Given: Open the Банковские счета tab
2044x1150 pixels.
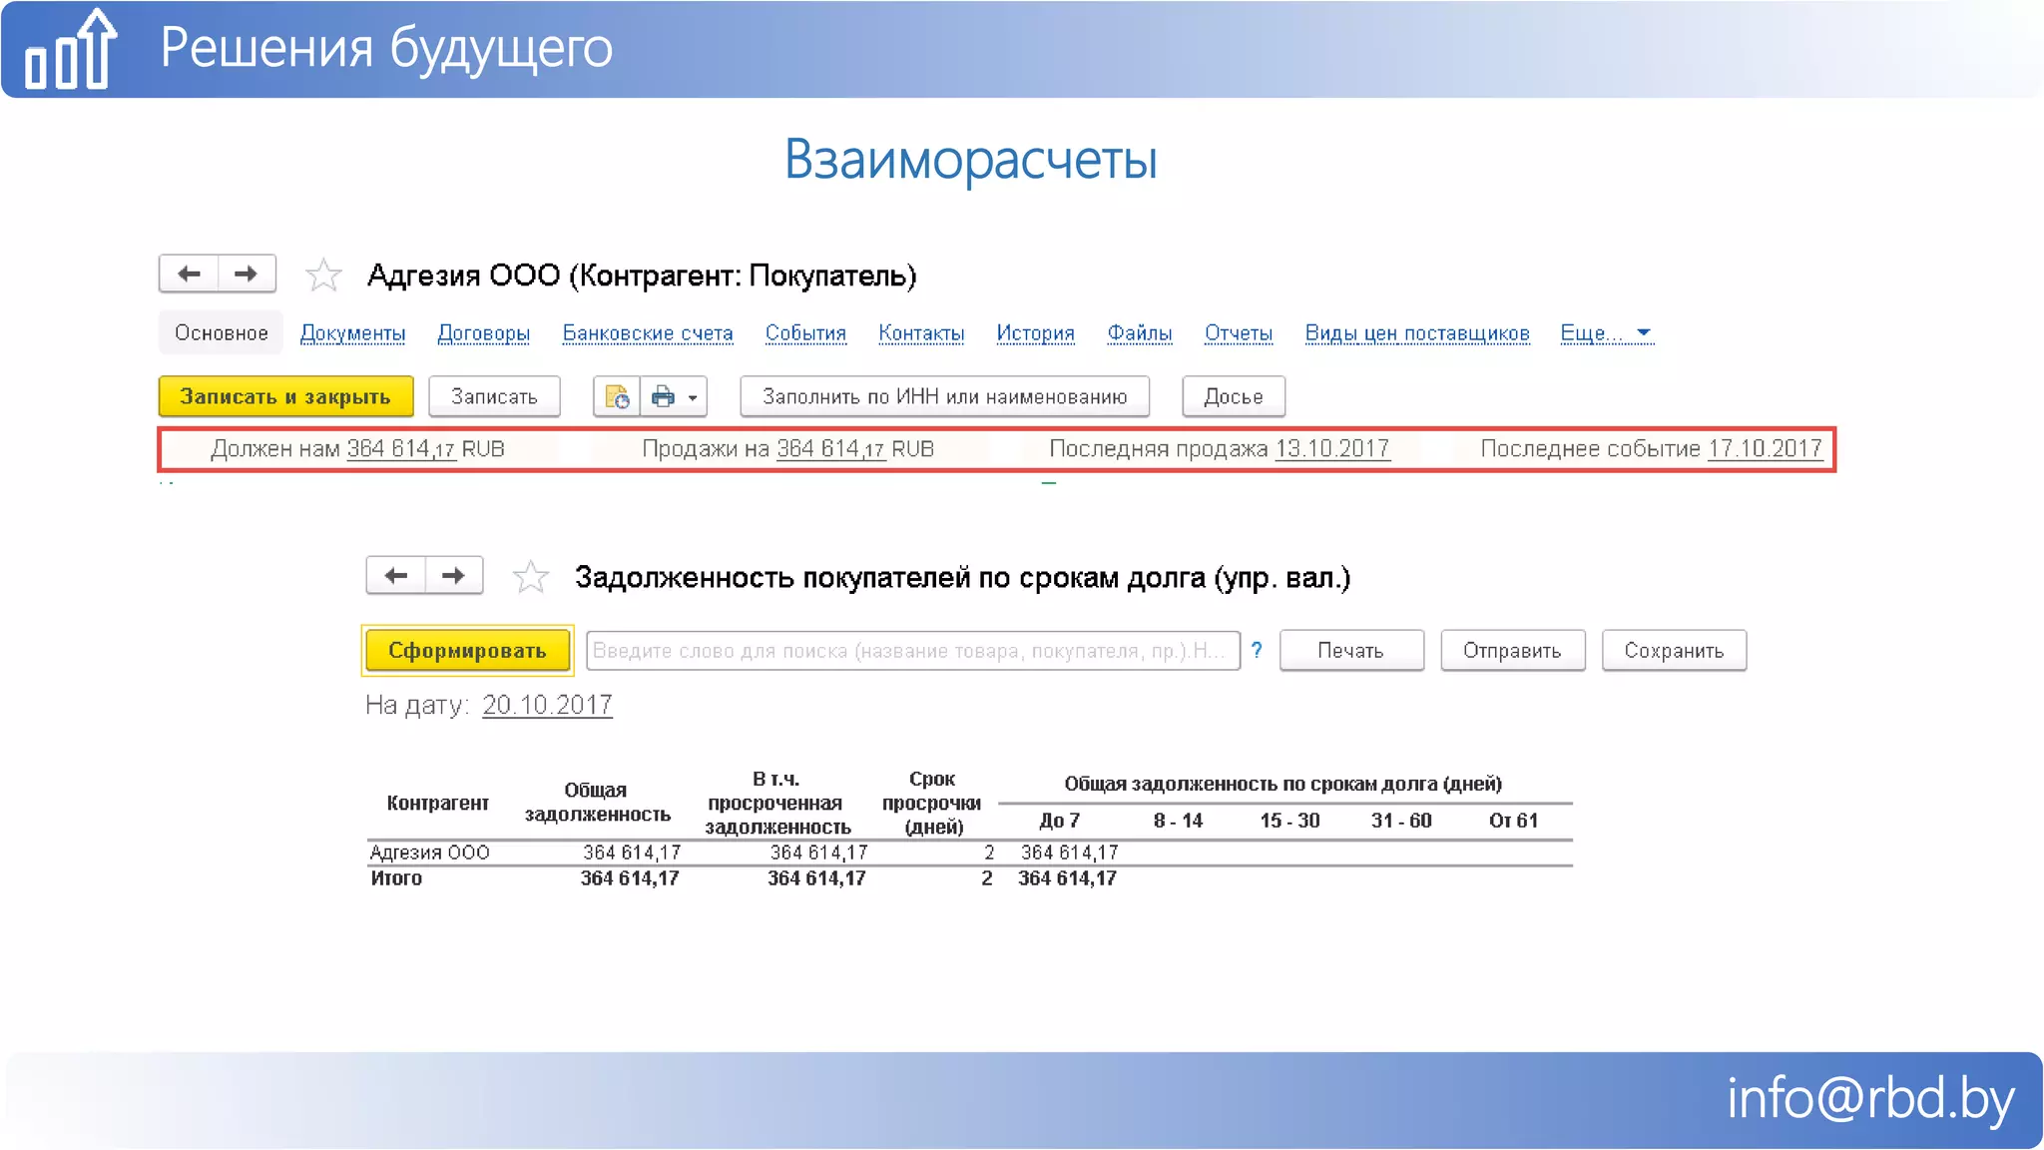Looking at the screenshot, I should 648,333.
